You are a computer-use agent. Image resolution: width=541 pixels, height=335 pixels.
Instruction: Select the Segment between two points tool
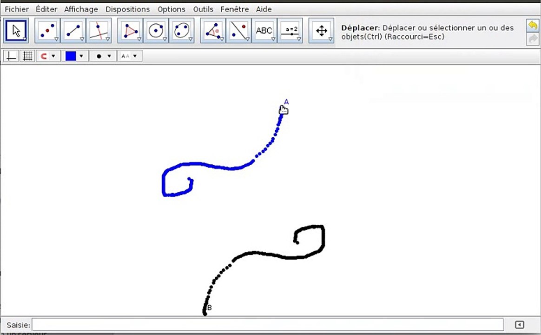point(73,31)
